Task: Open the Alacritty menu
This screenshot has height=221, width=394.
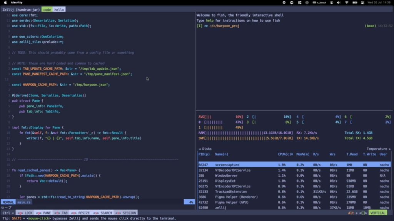Action: tap(17, 3)
